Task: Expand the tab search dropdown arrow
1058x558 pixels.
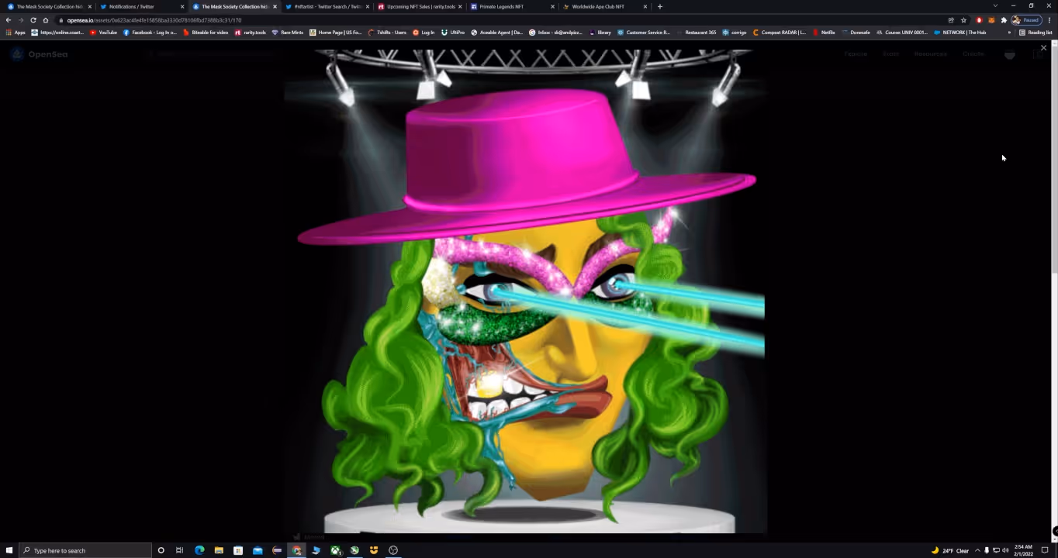Action: pos(995,6)
